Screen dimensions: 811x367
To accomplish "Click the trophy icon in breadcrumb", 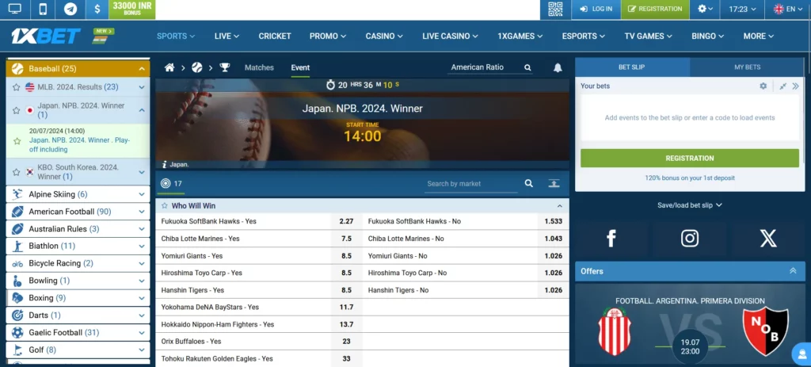I will (x=224, y=67).
